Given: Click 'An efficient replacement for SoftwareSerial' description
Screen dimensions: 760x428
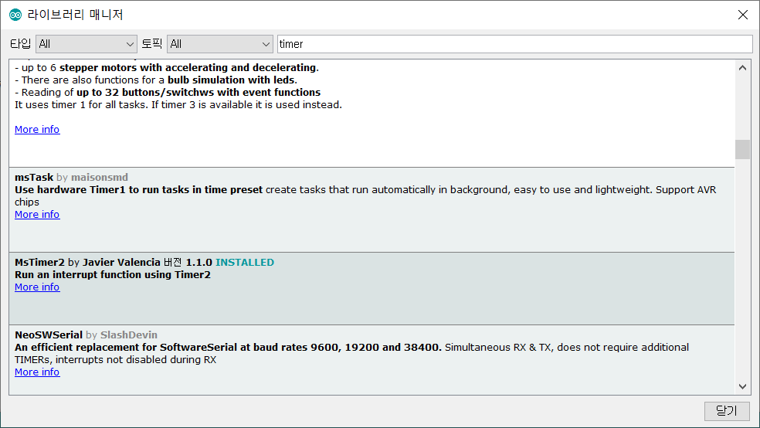Looking at the screenshot, I should click(351, 353).
